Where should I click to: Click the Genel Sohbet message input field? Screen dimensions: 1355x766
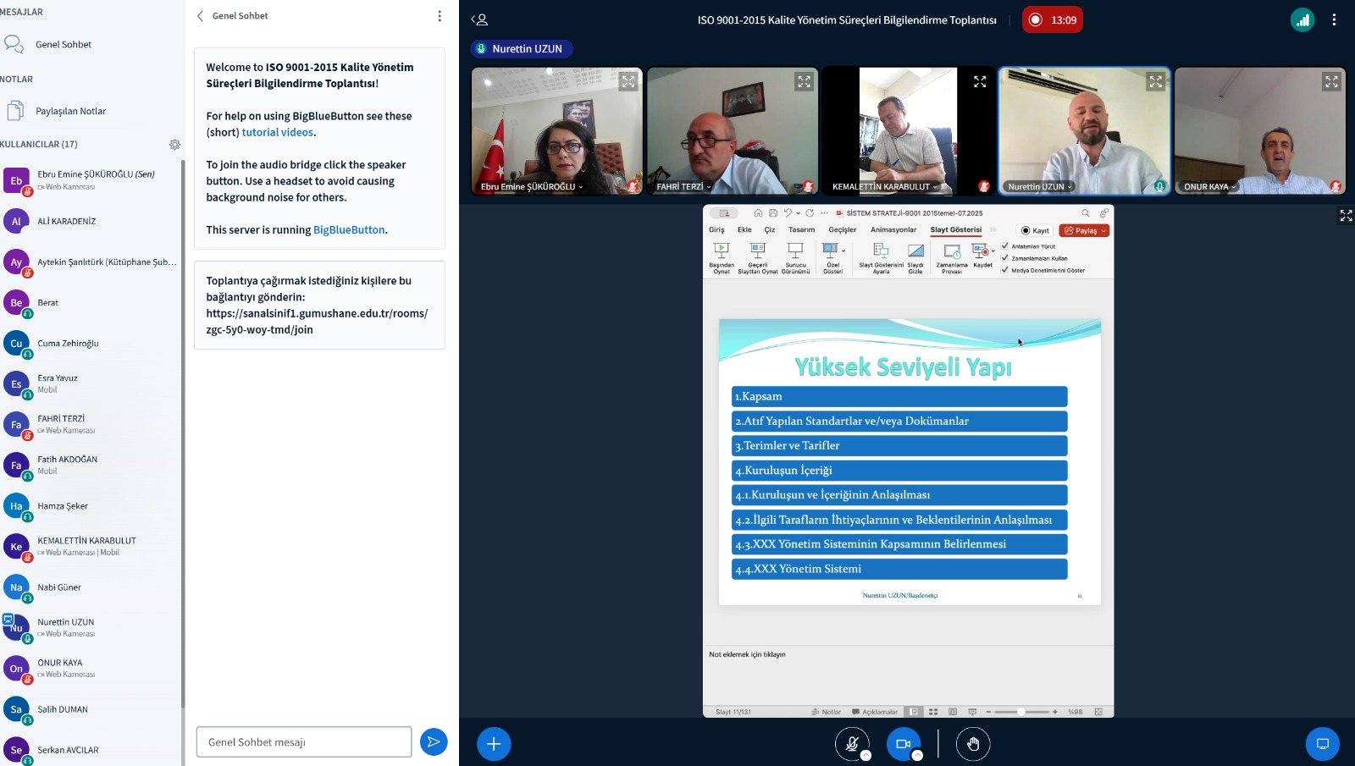pyautogui.click(x=304, y=742)
